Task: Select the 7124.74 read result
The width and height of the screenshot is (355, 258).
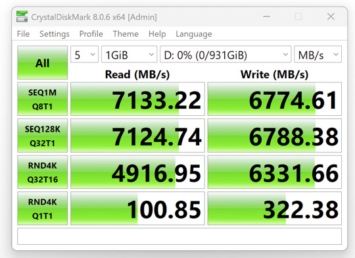Action: pos(137,136)
